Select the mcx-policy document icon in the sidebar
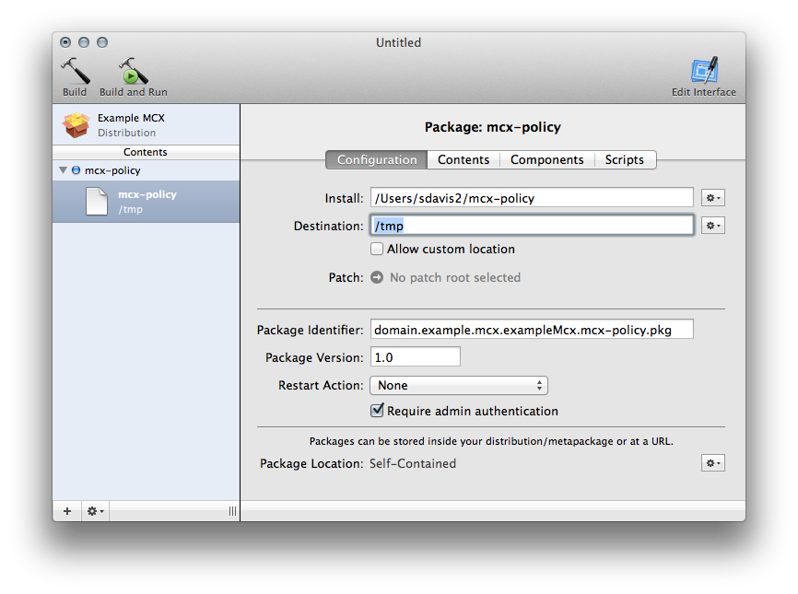 (96, 202)
